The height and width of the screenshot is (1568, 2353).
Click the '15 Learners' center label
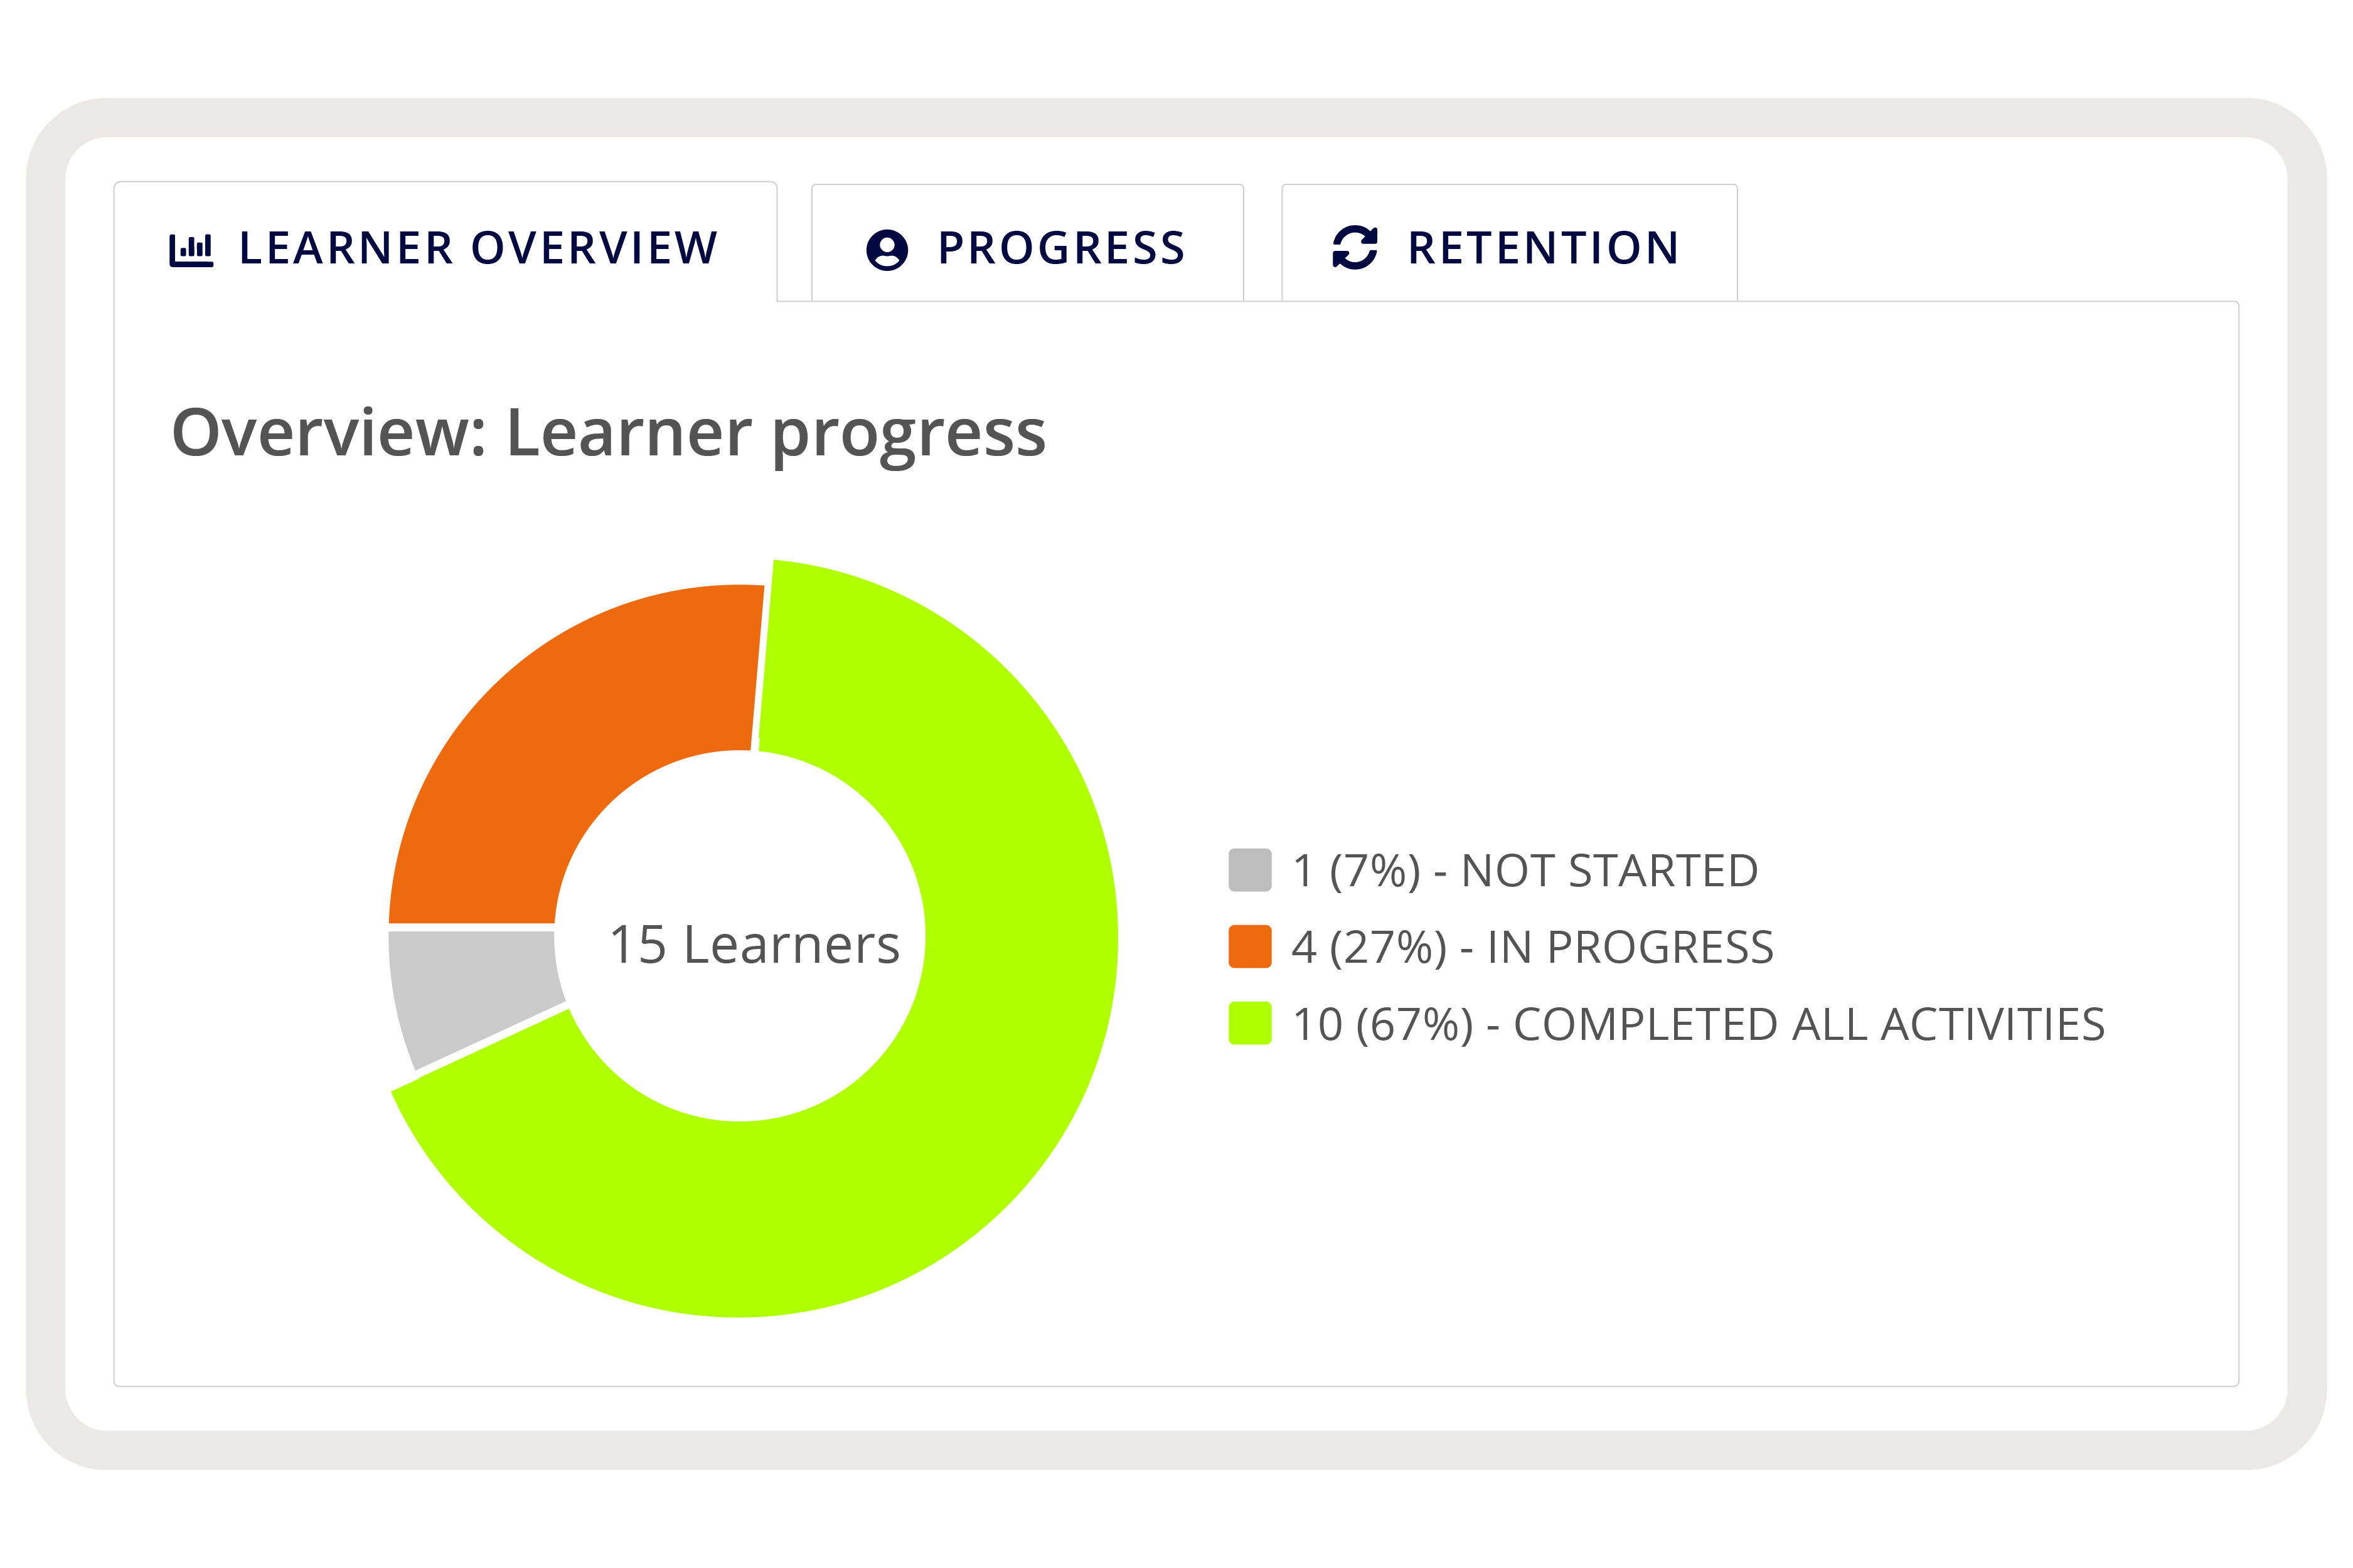tap(754, 945)
